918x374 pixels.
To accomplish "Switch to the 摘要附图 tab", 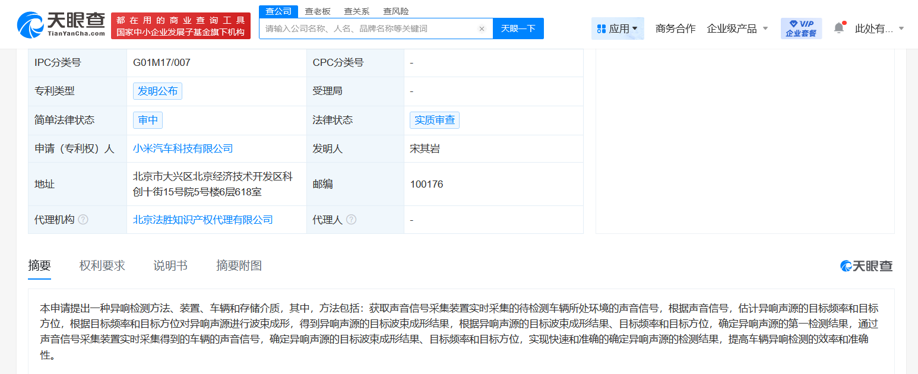I will (x=239, y=265).
